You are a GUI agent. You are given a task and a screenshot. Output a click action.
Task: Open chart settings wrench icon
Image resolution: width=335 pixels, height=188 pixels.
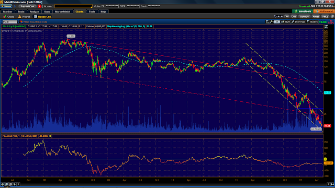tap(271, 22)
